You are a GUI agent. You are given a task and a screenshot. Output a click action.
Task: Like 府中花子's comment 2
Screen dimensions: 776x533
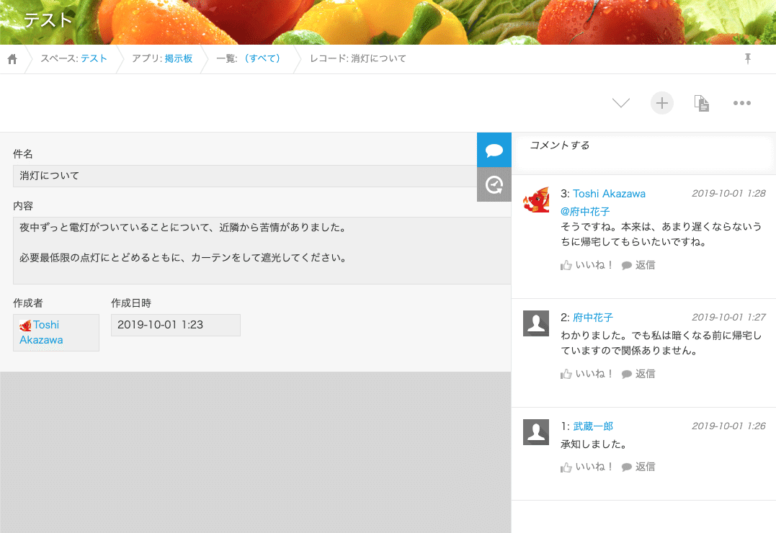click(x=587, y=374)
